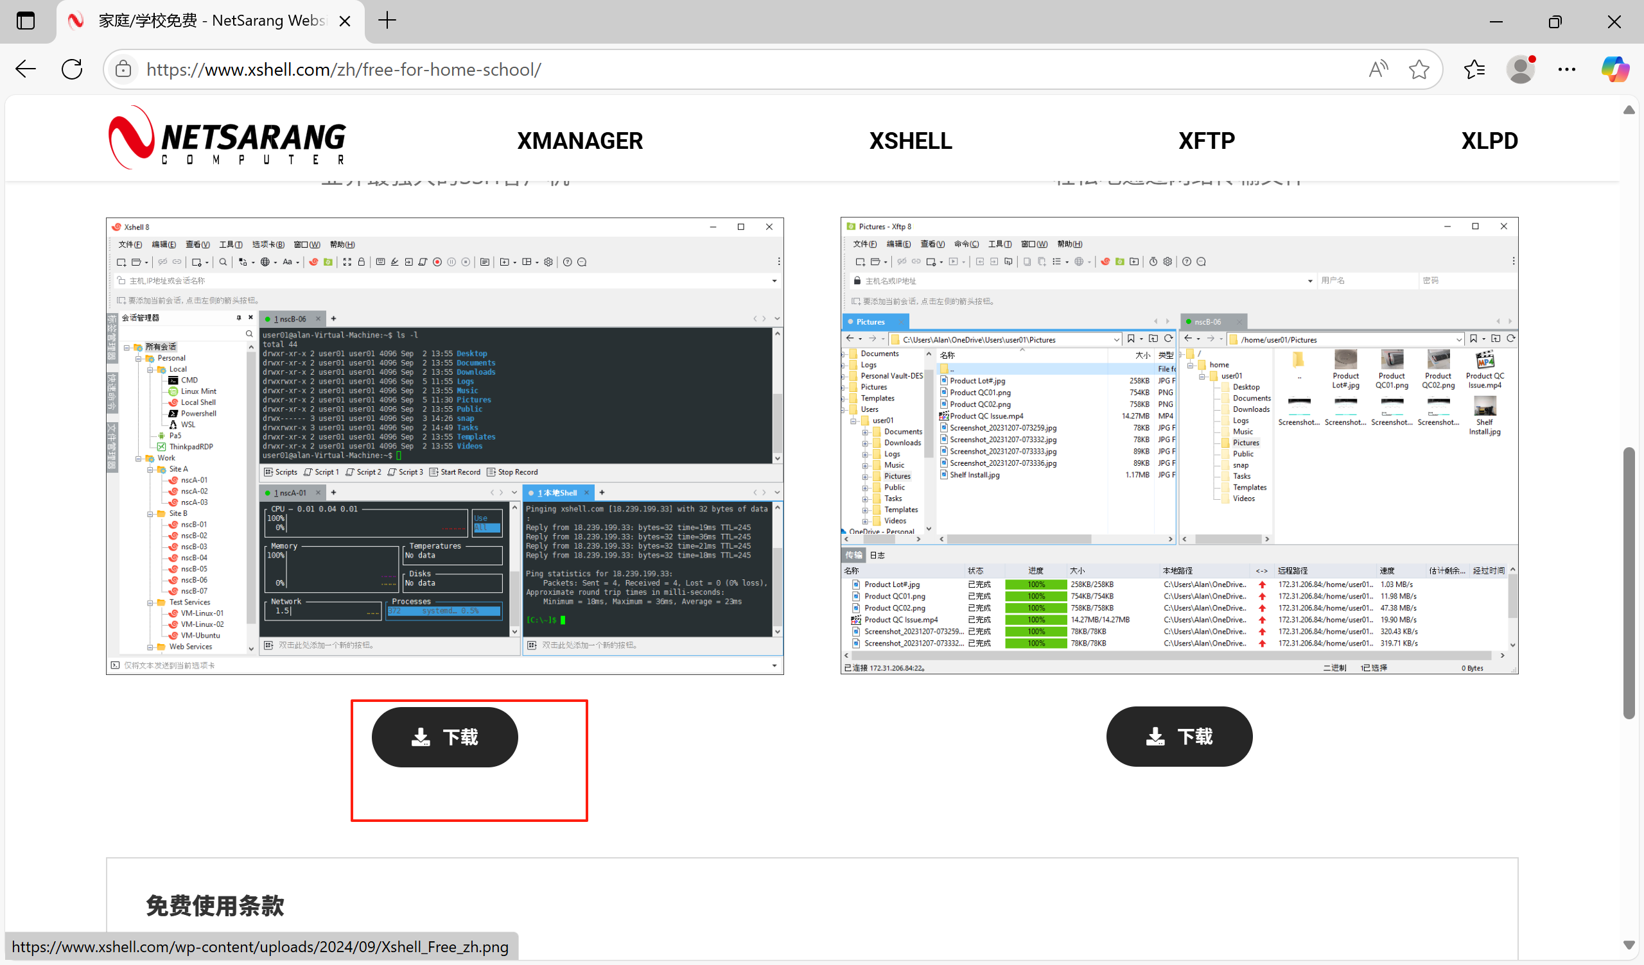Open the XMANAGER navigation menu

[579, 141]
